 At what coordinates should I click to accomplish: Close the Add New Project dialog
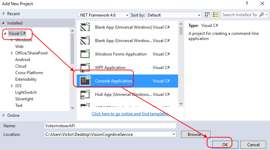(262, 3)
